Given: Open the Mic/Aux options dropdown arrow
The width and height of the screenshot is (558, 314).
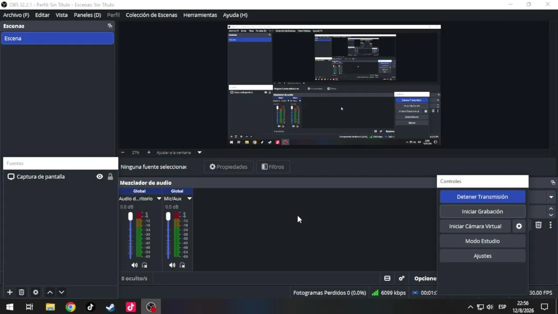Looking at the screenshot, I should [x=189, y=199].
